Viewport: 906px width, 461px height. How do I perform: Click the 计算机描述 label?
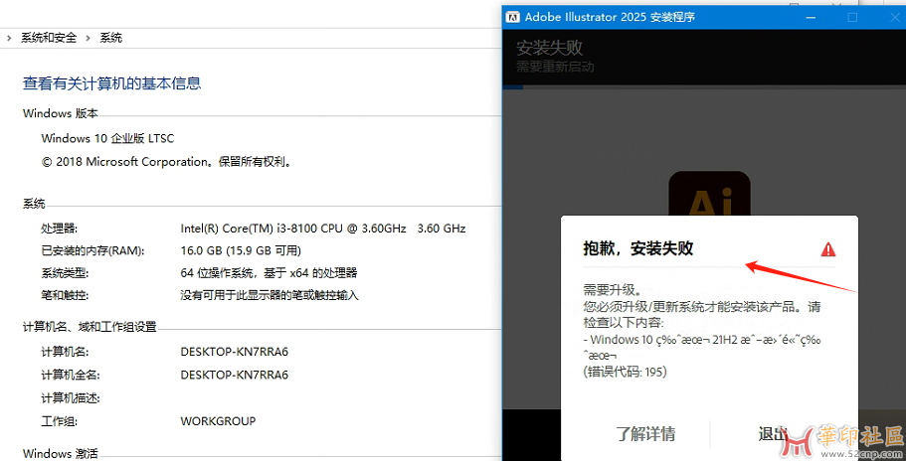[x=71, y=398]
